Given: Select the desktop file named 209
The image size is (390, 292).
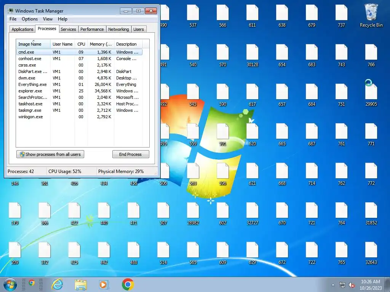Looking at the screenshot, I should (x=15, y=253).
